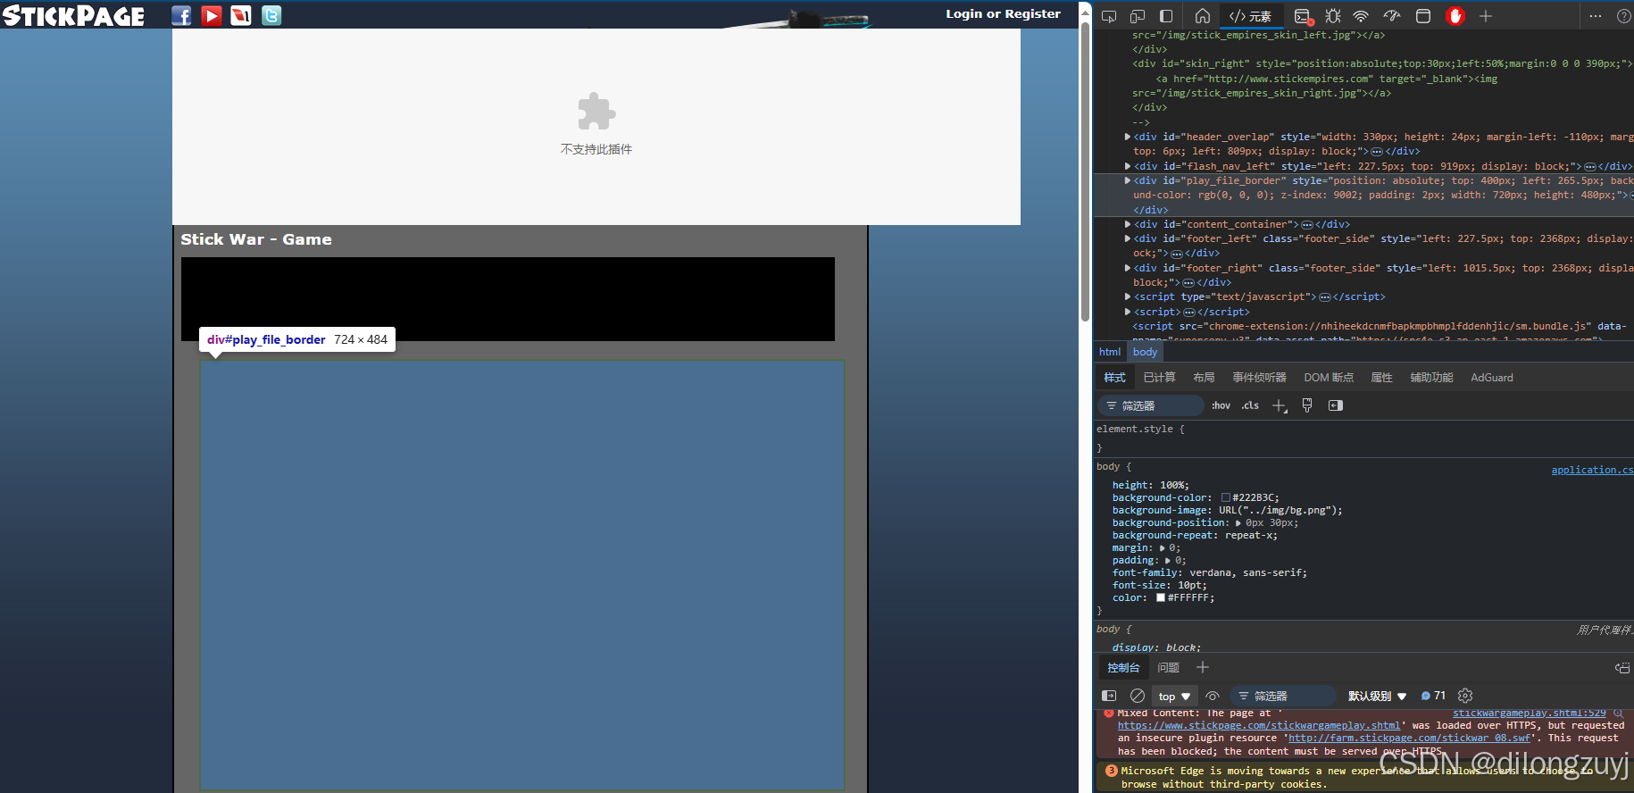1634x793 pixels.
Task: Select 布局 (Layout) tab
Action: click(1204, 378)
